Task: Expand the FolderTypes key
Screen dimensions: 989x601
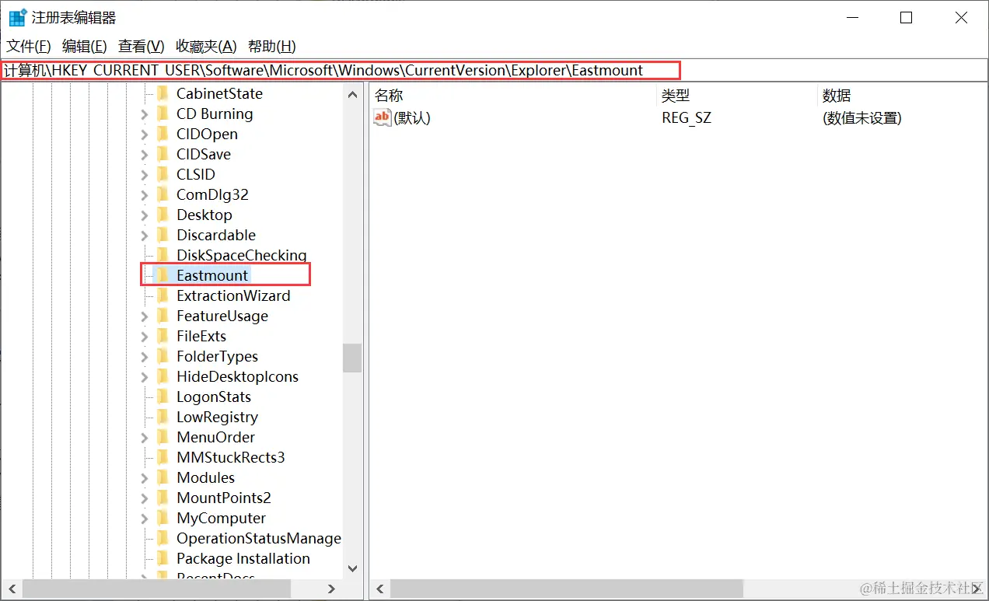Action: (145, 357)
